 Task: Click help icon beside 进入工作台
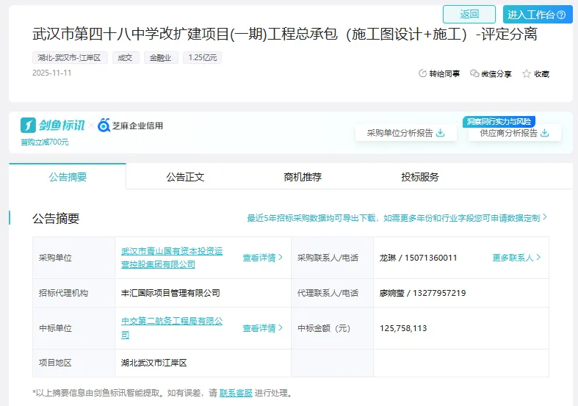[561, 15]
